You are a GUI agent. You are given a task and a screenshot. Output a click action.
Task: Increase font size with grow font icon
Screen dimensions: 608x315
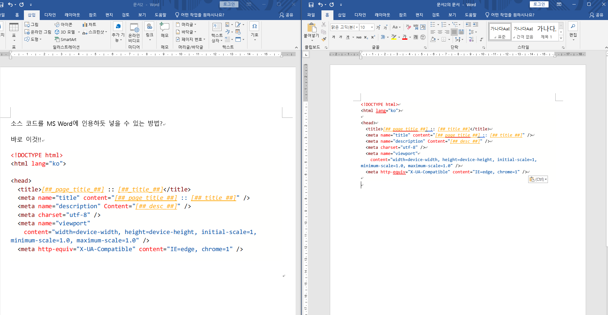[378, 27]
